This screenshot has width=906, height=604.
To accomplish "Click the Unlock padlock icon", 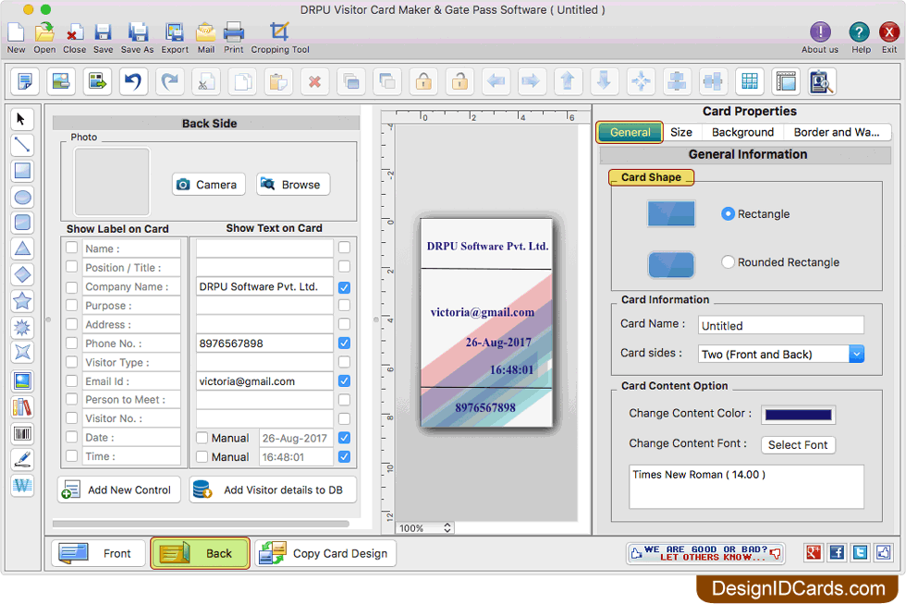I will (x=460, y=81).
